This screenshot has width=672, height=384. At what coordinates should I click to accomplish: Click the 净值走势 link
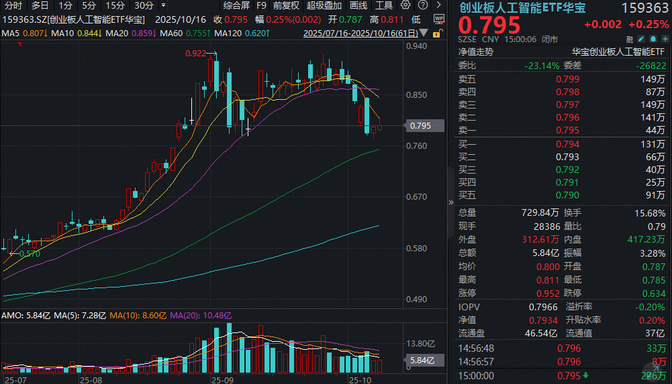pyautogui.click(x=475, y=51)
